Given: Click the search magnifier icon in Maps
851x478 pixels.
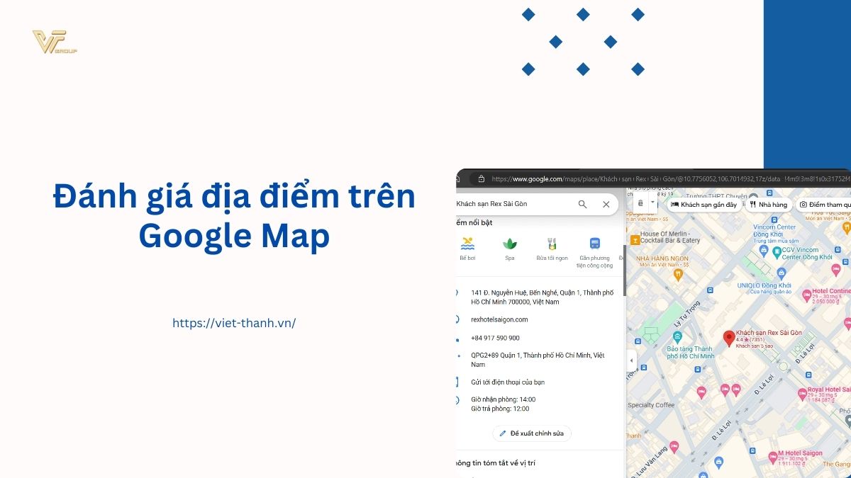Looking at the screenshot, I should 582,204.
